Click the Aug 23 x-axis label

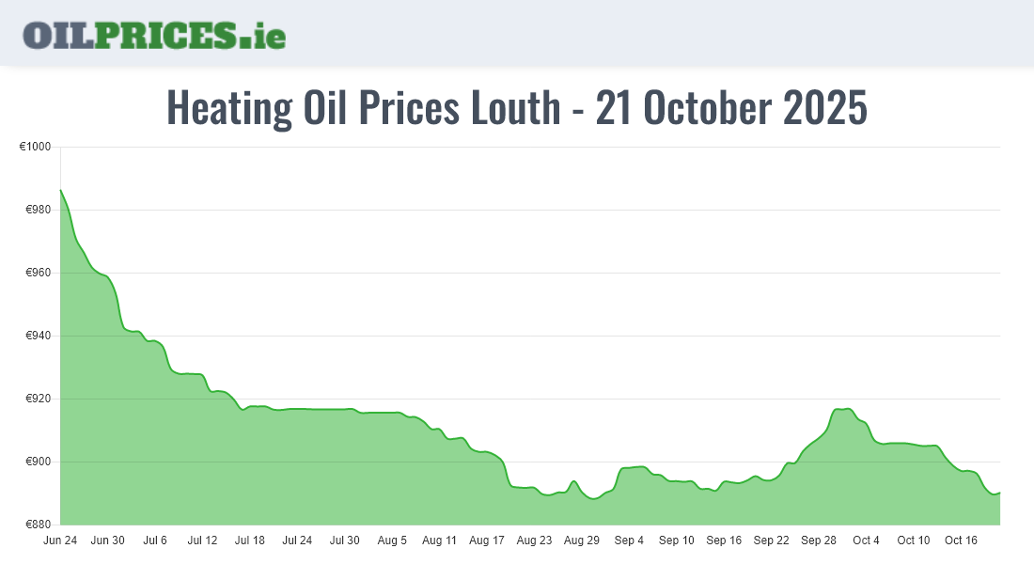coord(534,540)
